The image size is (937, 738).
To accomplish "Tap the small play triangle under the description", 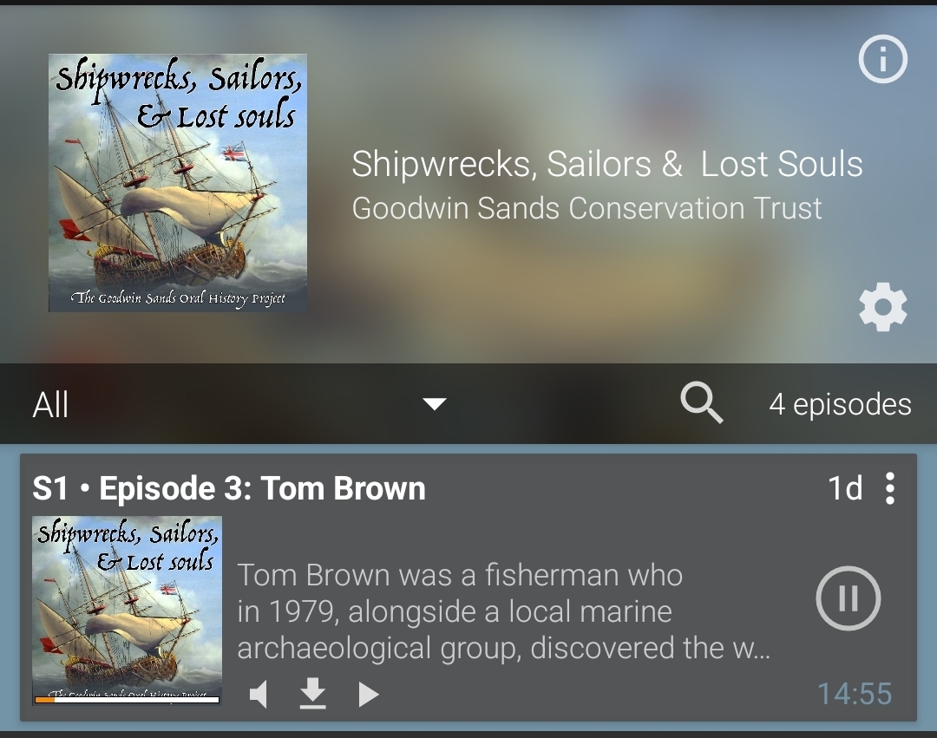I will (x=369, y=694).
